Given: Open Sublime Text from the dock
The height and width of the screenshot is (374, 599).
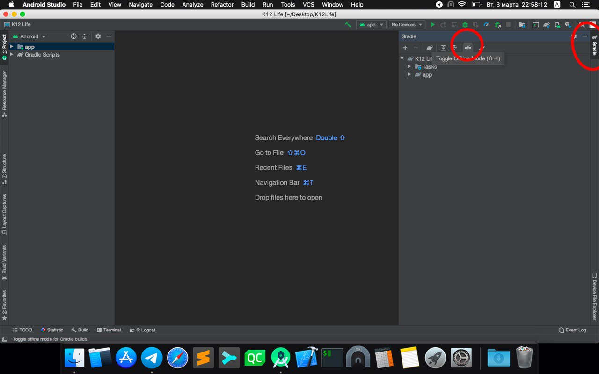Looking at the screenshot, I should point(203,358).
